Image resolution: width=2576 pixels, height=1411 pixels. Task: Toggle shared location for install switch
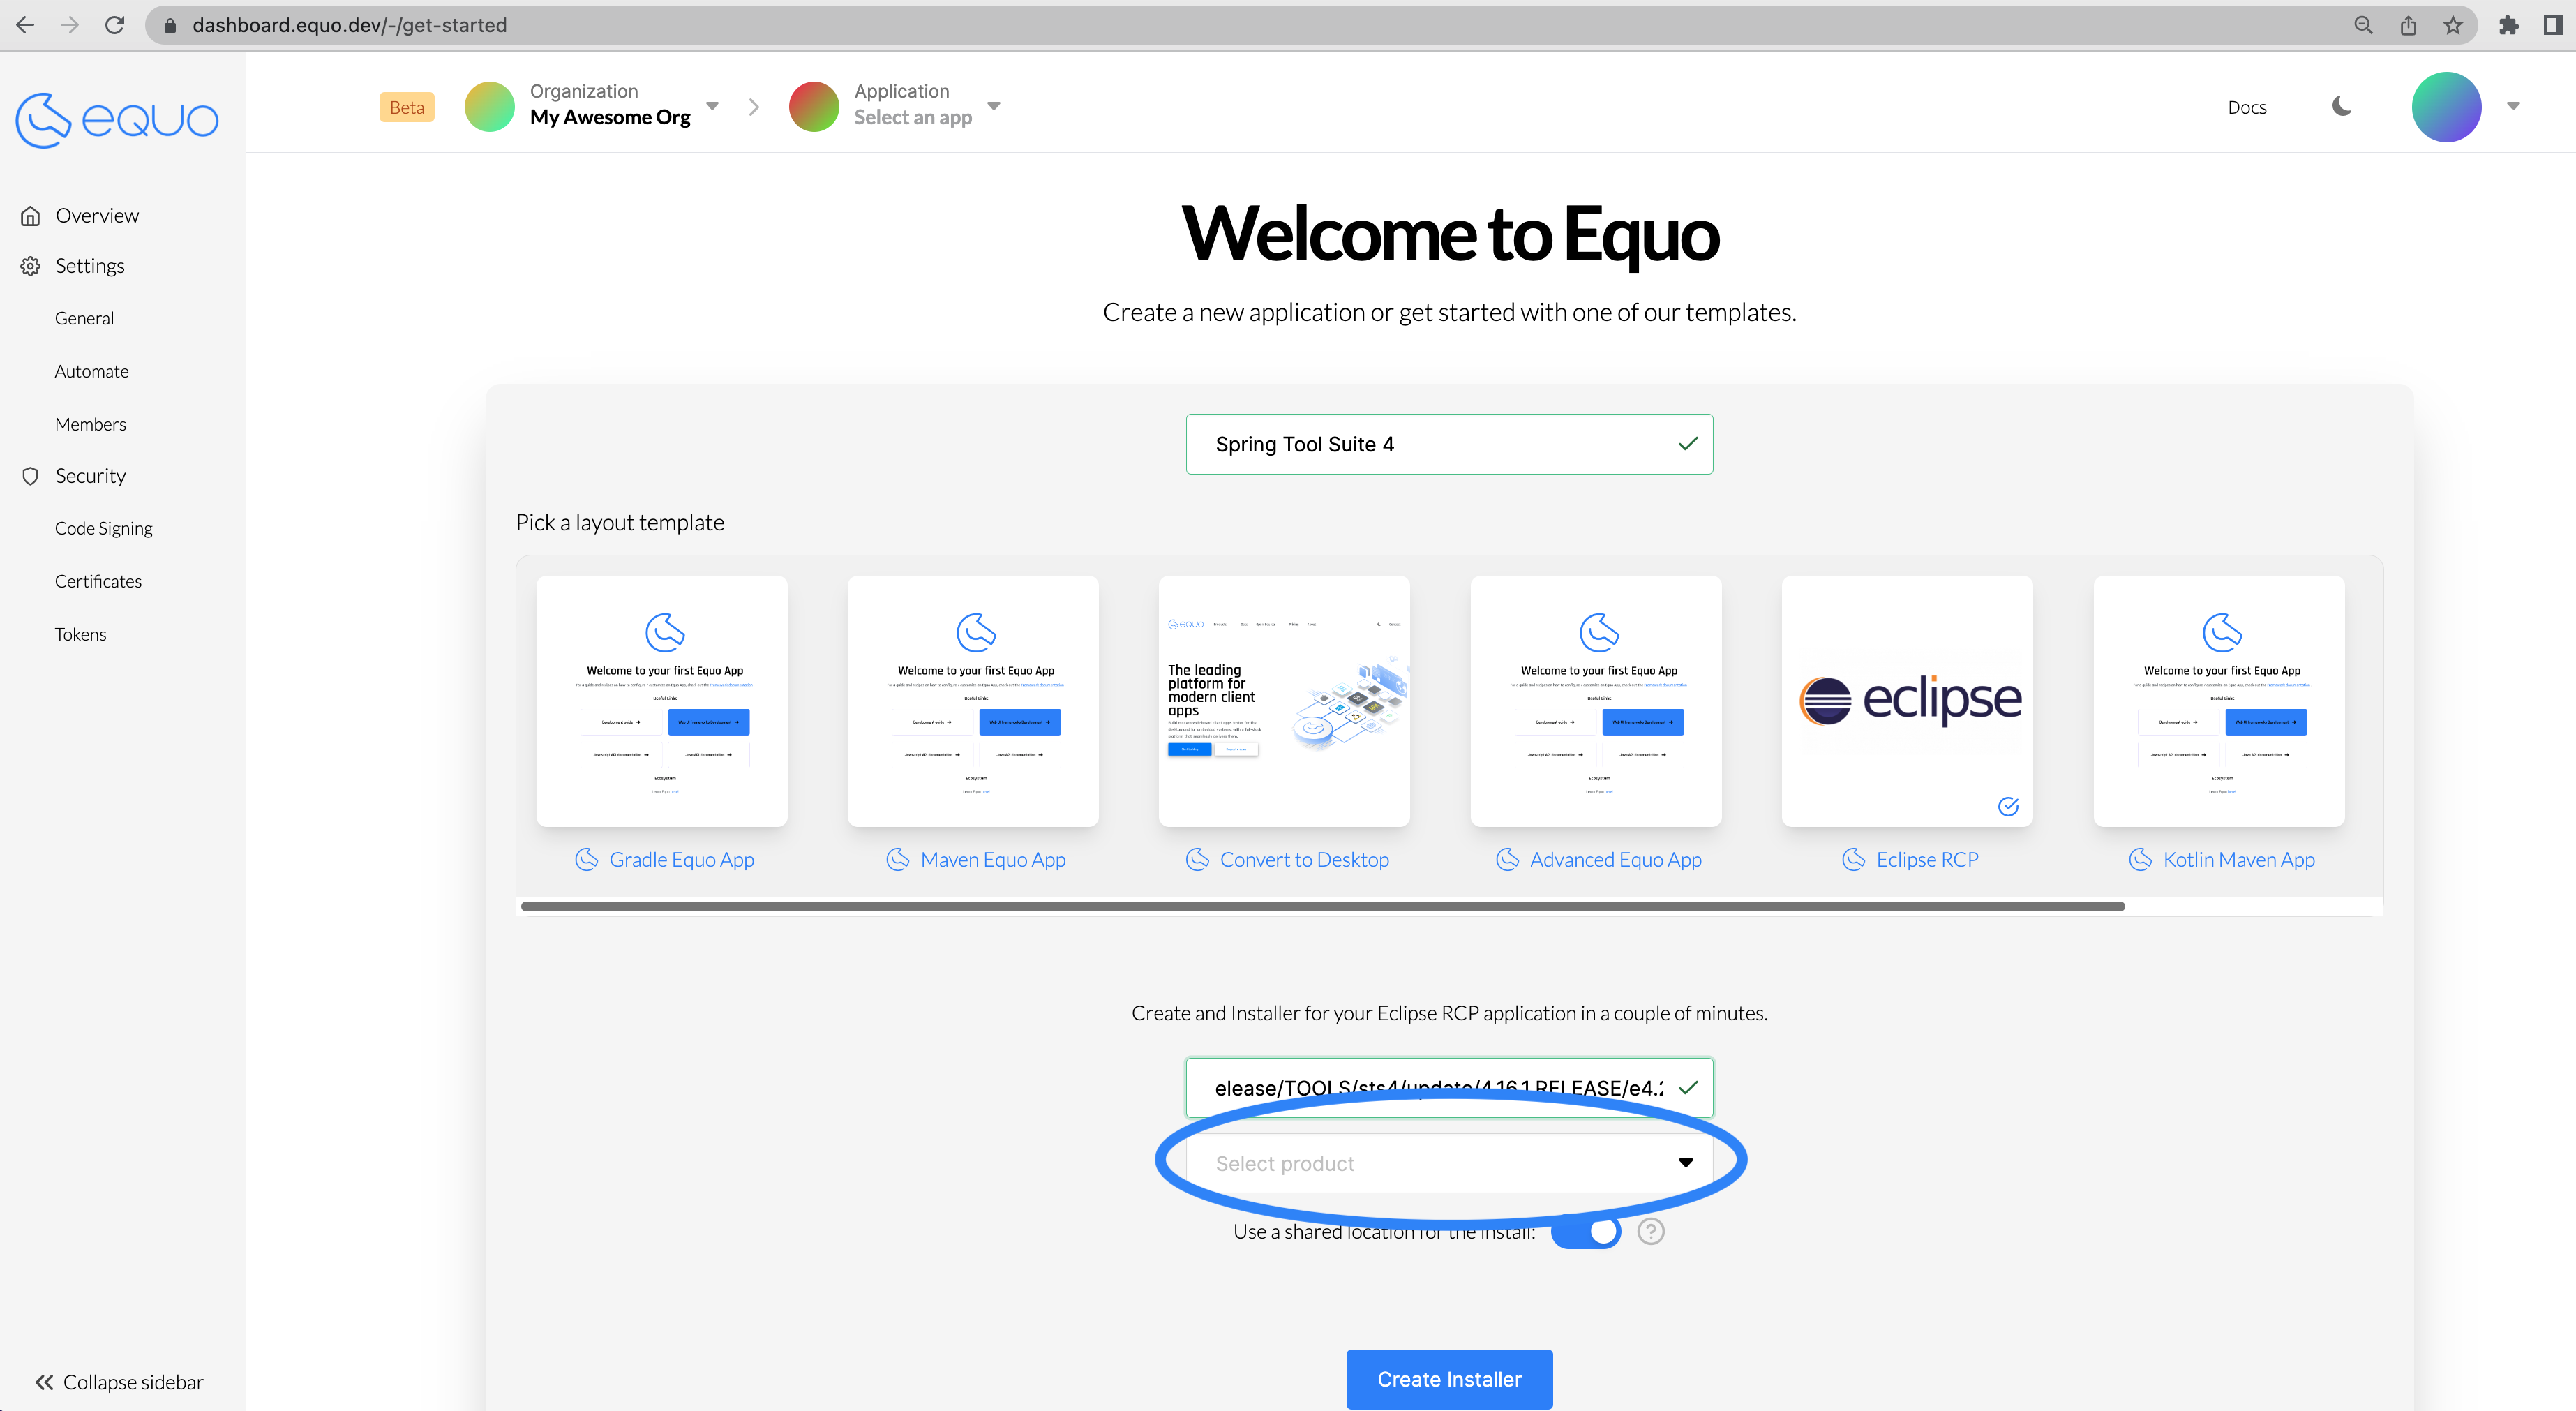pos(1587,1232)
